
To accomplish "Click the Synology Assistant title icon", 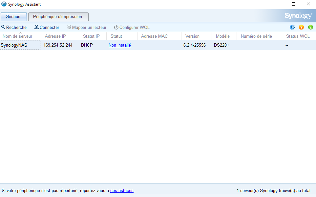I will pyautogui.click(x=4, y=4).
